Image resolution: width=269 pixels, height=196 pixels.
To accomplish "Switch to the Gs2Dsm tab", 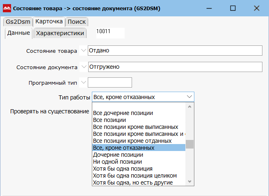I will click(17, 22).
